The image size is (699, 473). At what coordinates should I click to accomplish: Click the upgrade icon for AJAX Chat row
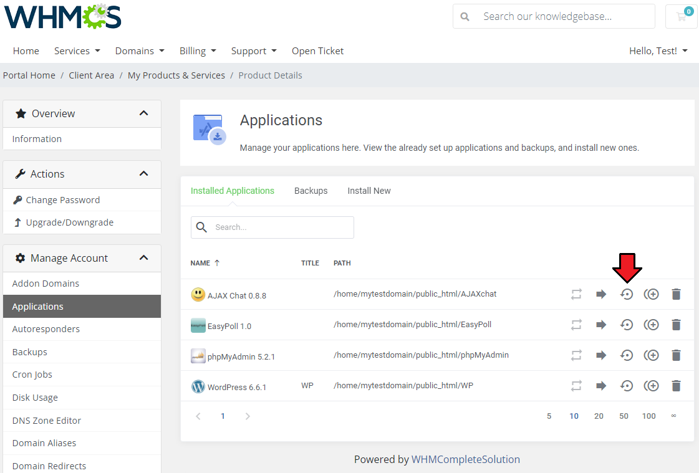(576, 294)
